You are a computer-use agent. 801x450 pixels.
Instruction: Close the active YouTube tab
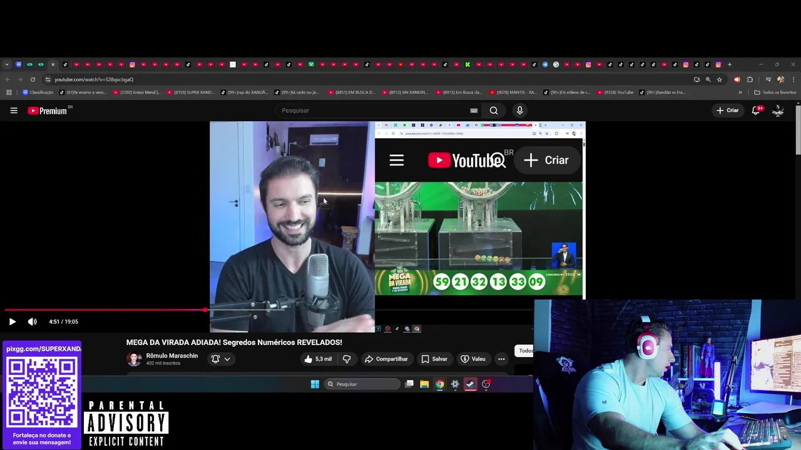(x=53, y=64)
